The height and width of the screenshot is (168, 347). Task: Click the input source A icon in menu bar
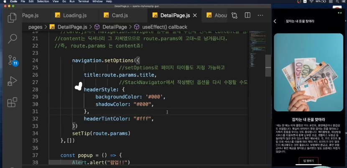coord(305,1)
